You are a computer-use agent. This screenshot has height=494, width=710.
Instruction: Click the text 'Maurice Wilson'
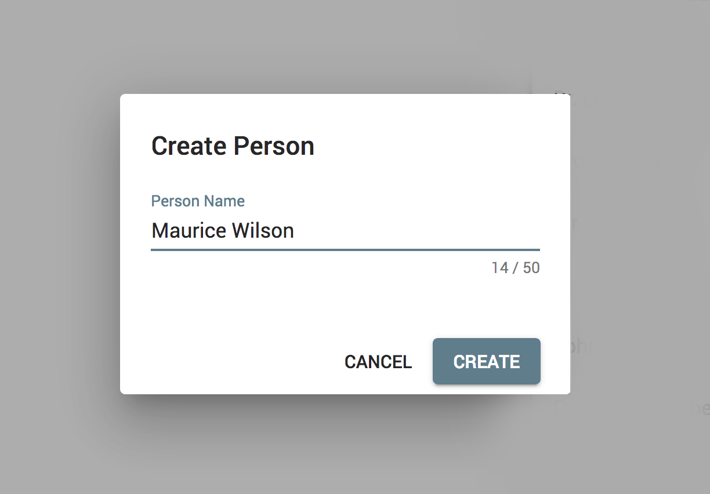223,230
